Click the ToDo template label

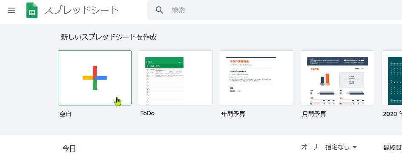(147, 114)
